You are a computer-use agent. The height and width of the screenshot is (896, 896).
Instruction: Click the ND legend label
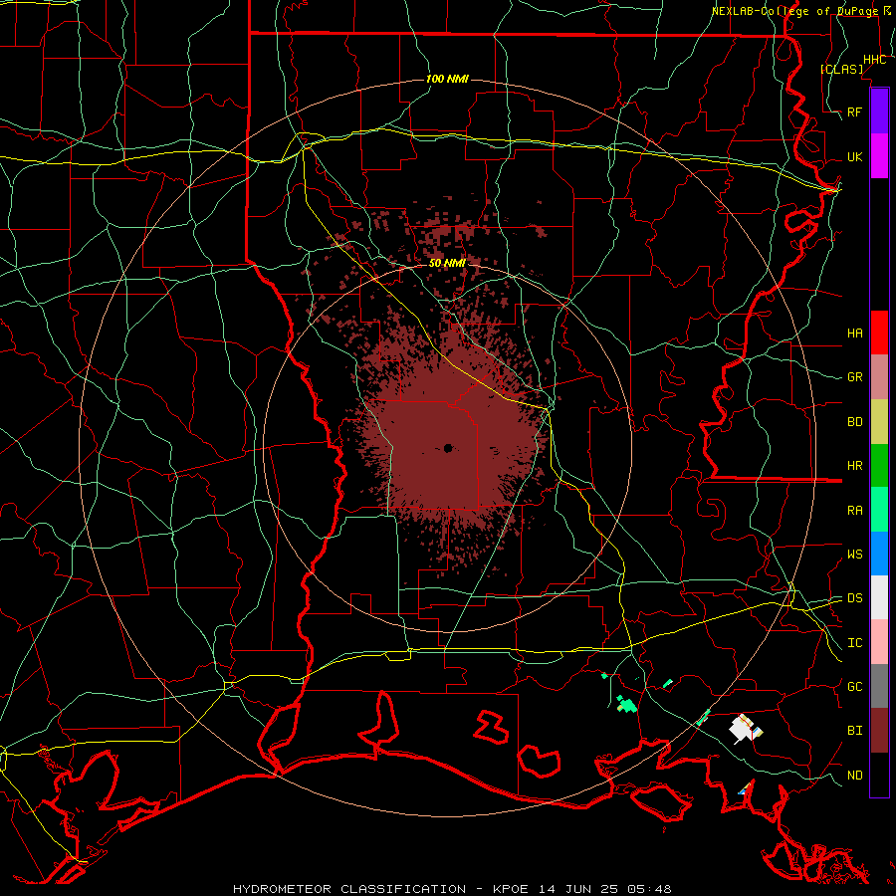854,775
